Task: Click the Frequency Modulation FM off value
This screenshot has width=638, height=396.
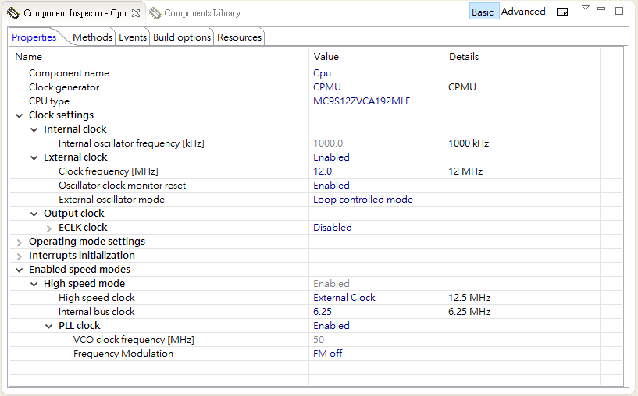Action: coord(328,354)
